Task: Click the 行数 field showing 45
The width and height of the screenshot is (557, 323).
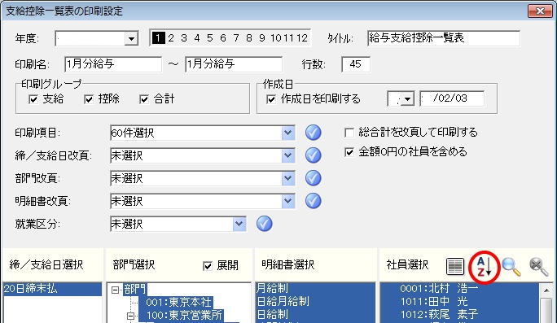Action: tap(356, 64)
